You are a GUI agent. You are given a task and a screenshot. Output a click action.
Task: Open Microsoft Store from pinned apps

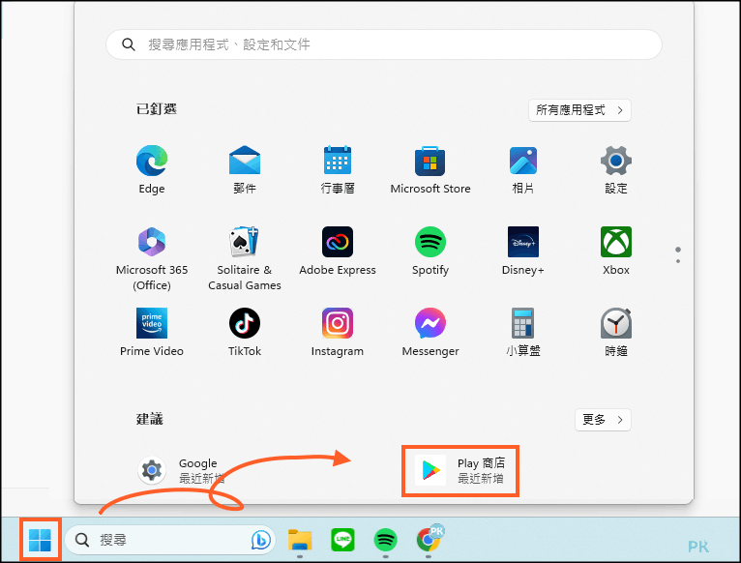[430, 168]
